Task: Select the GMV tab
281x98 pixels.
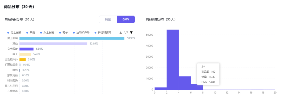Action: [126, 19]
